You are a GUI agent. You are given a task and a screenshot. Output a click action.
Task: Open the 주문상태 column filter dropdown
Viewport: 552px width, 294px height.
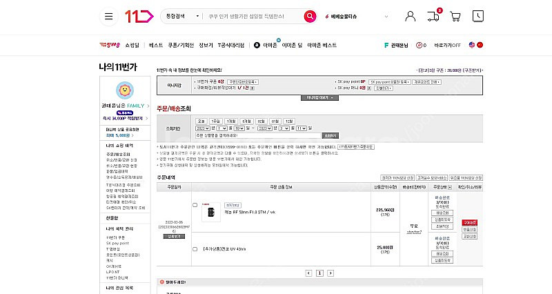[x=450, y=187]
